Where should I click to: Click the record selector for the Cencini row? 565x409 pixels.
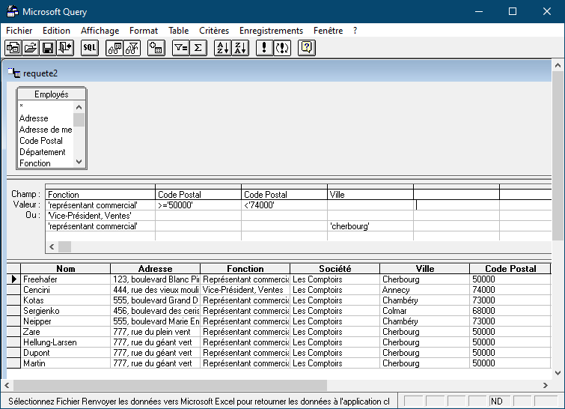click(13, 290)
